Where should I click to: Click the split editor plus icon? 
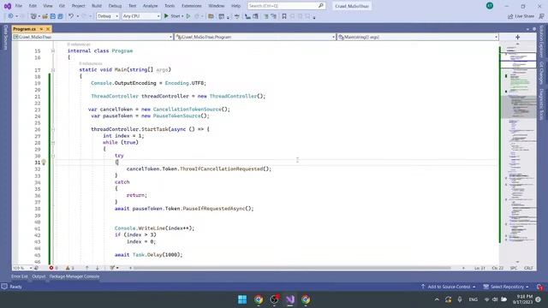517,37
